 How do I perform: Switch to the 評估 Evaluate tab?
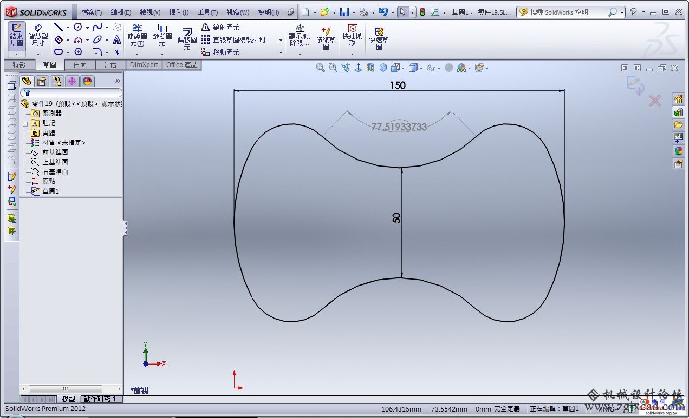(x=110, y=65)
